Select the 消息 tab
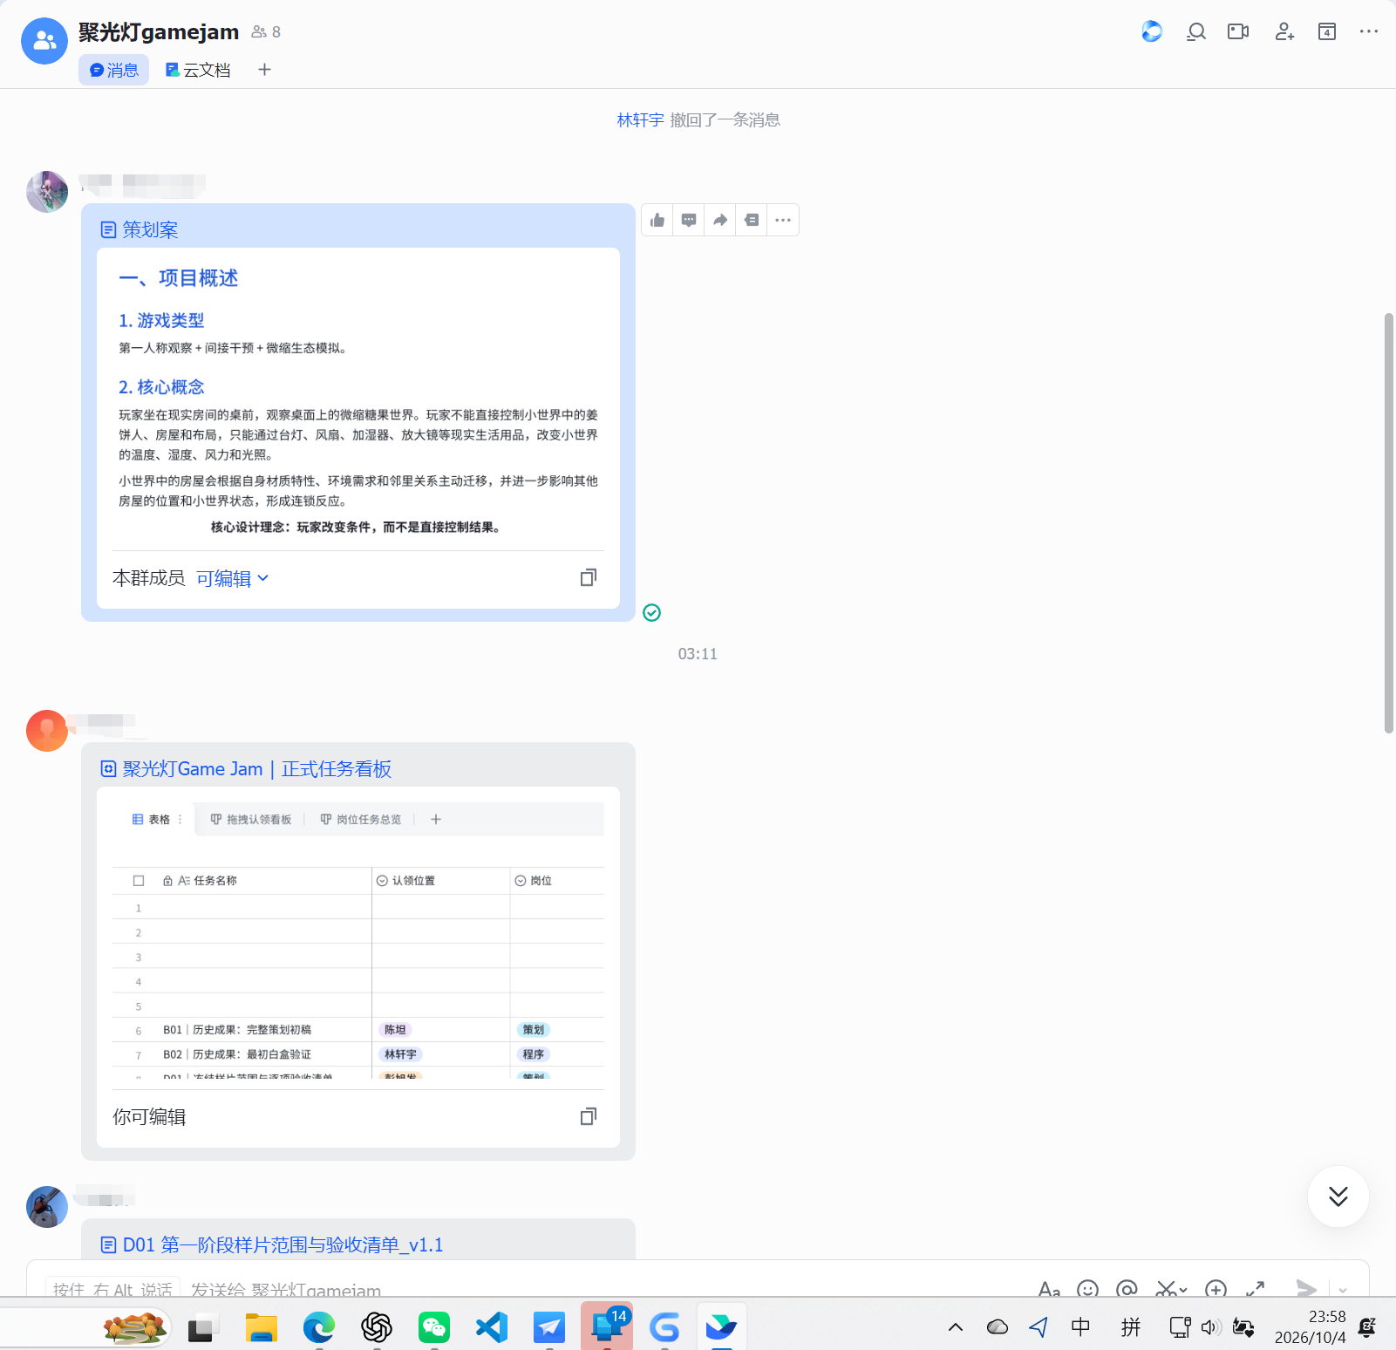1396x1350 pixels. point(114,70)
